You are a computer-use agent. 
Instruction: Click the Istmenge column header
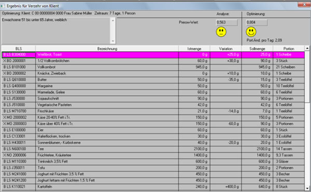(194, 49)
